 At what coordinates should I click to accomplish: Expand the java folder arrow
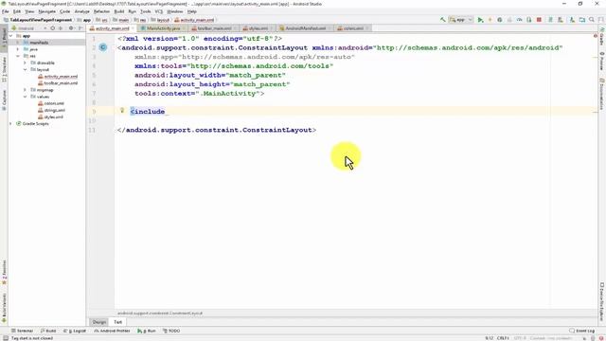click(x=18, y=49)
